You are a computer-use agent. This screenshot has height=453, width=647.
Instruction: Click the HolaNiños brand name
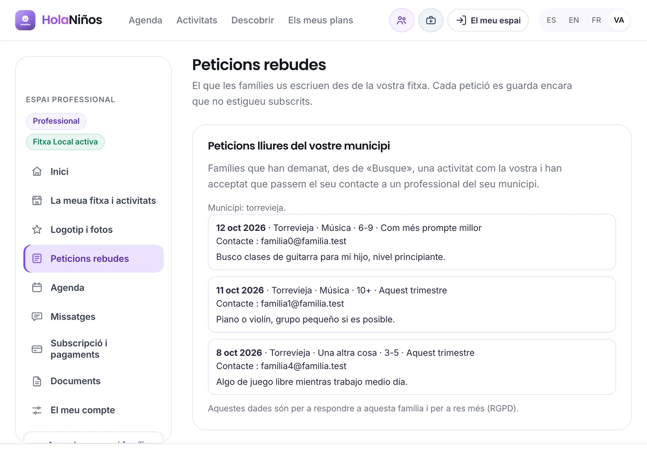pos(72,20)
